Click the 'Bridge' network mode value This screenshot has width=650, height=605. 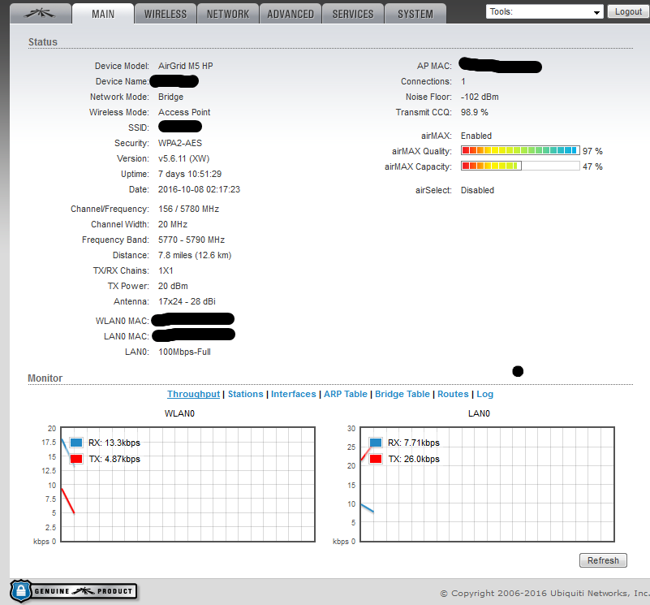pyautogui.click(x=170, y=97)
